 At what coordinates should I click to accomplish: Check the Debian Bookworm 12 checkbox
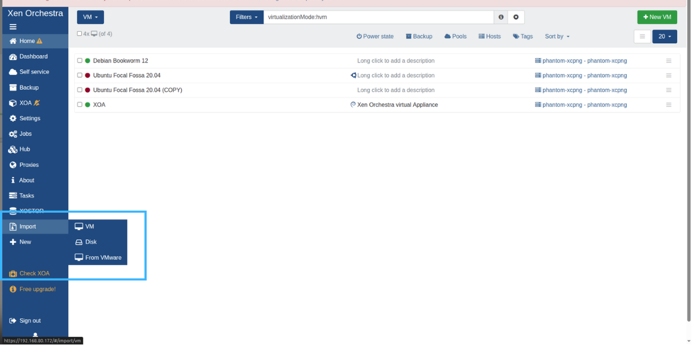tap(80, 61)
